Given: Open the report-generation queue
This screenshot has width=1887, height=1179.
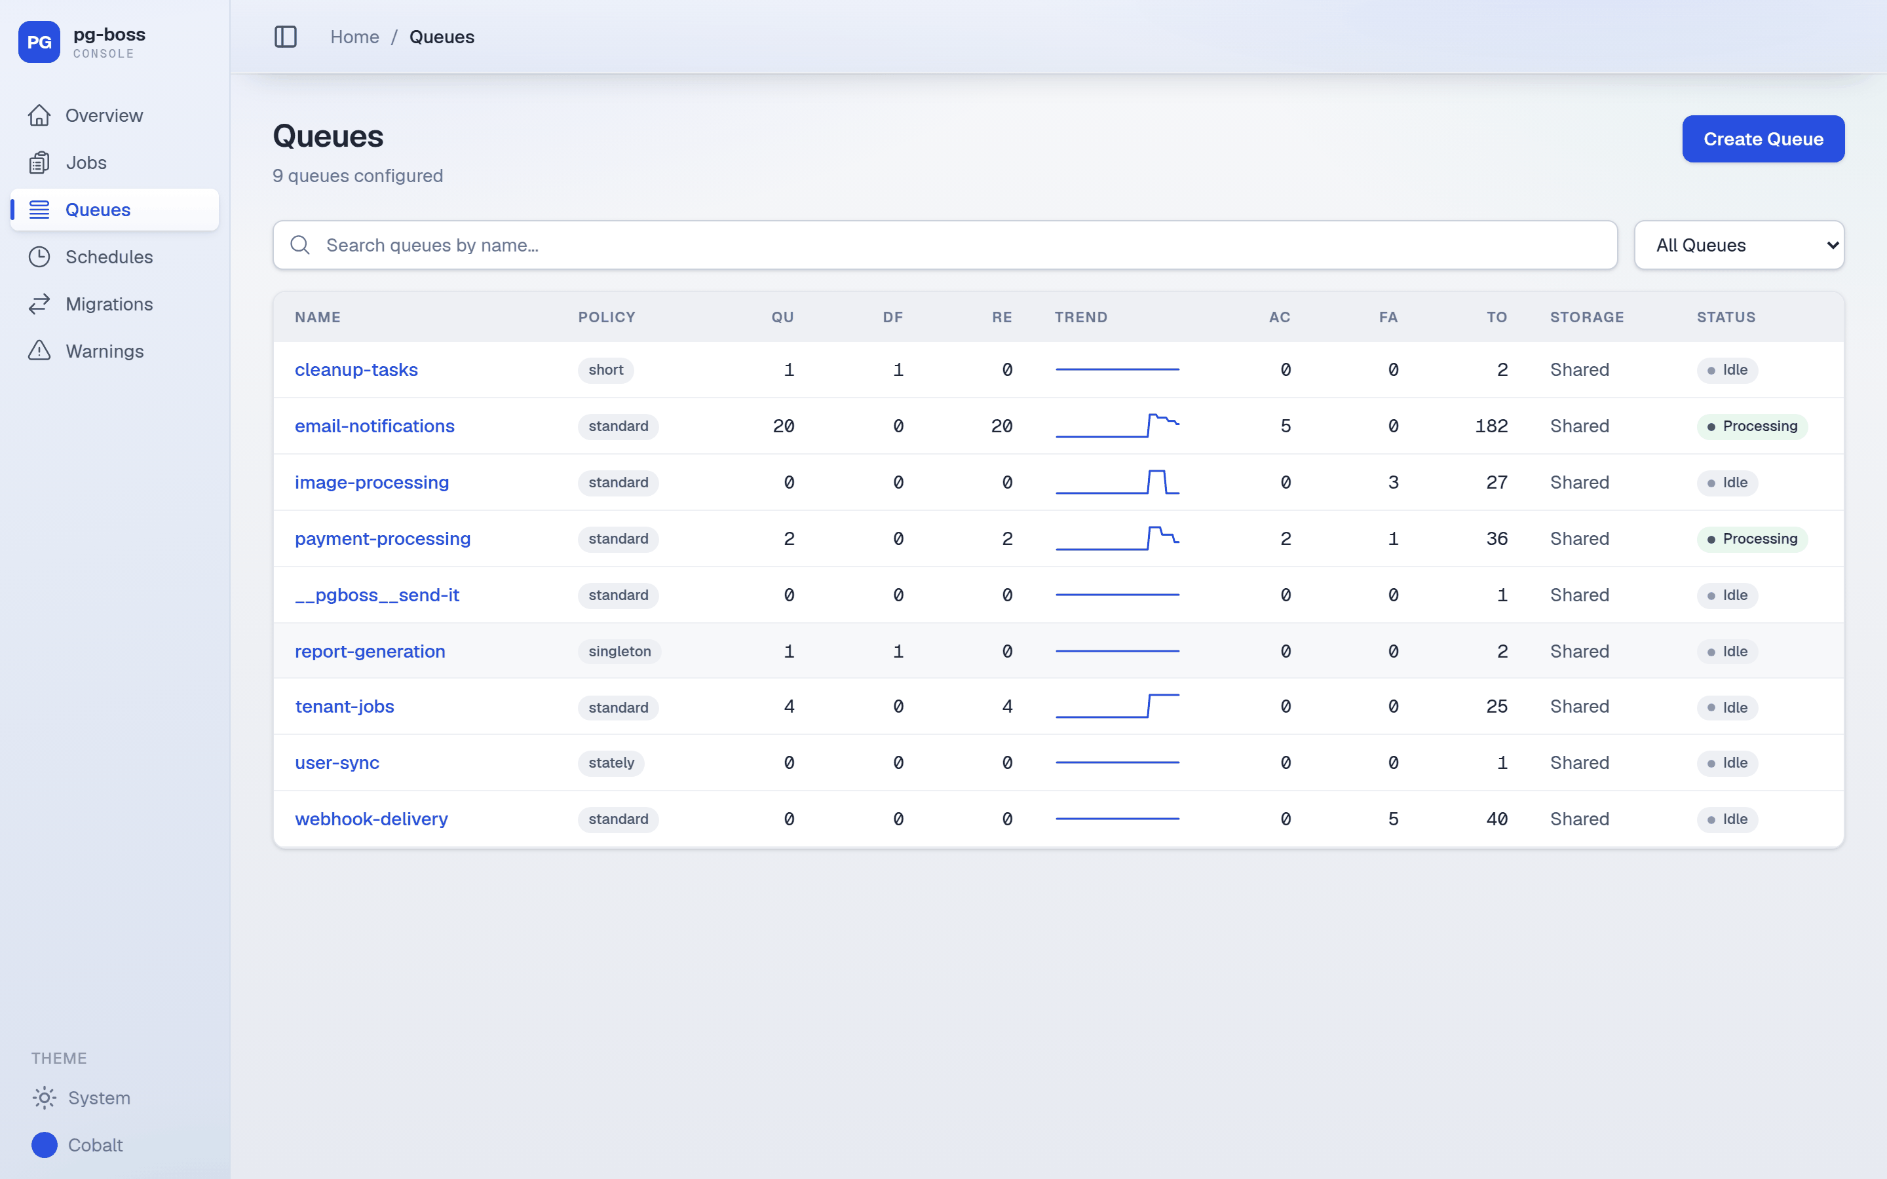Looking at the screenshot, I should click(x=370, y=651).
